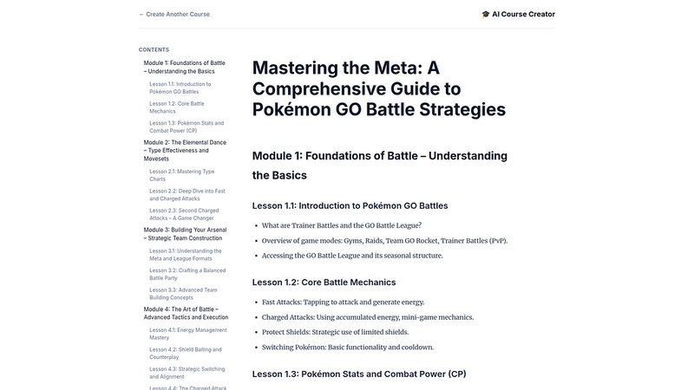Click the AI Course Creator brand text

pos(523,15)
